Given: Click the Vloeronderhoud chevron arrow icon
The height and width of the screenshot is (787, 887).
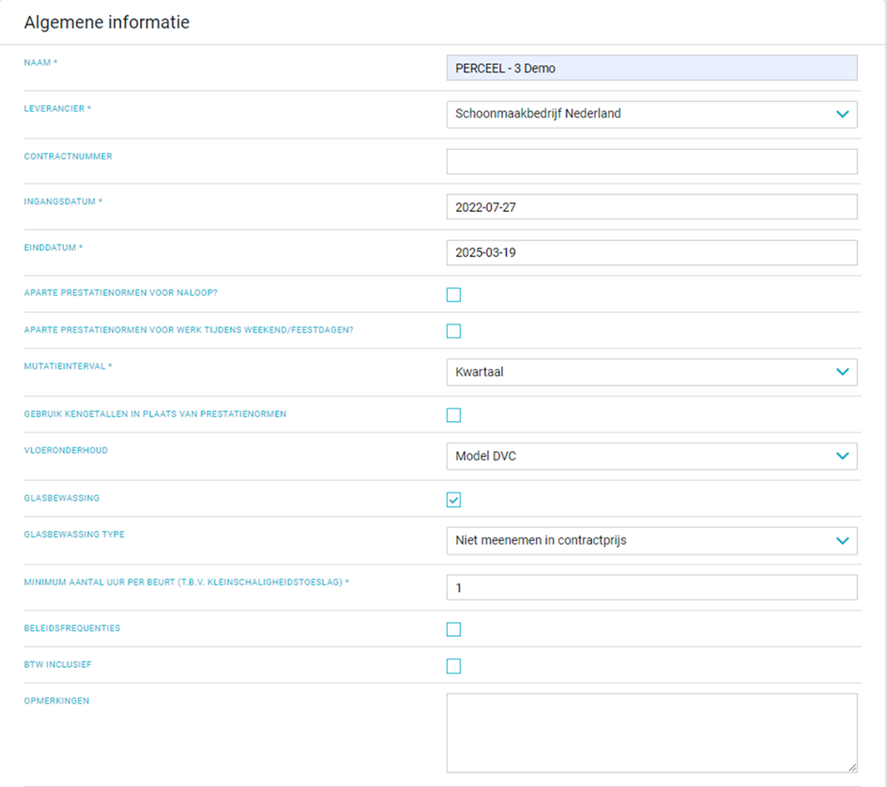Looking at the screenshot, I should [842, 456].
